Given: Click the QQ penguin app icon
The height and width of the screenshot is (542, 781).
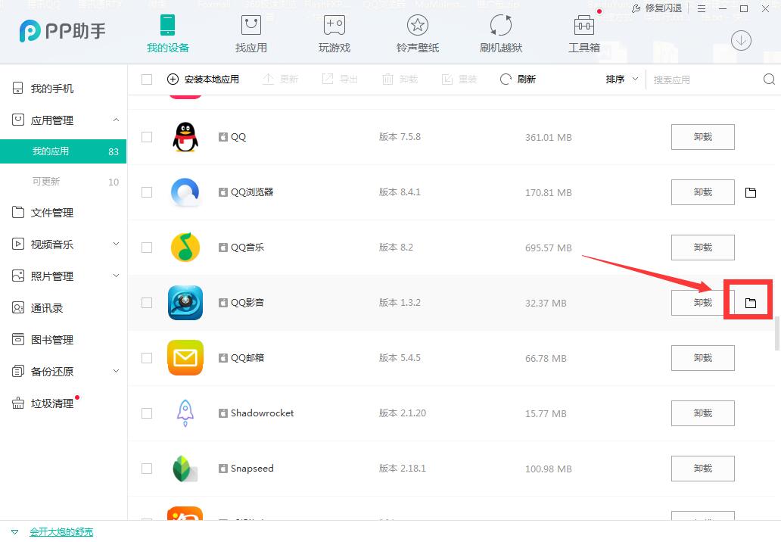Looking at the screenshot, I should [185, 137].
